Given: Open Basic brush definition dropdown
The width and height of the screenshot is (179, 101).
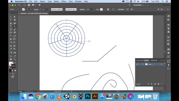Looking at the screenshot, I should tap(78, 9).
